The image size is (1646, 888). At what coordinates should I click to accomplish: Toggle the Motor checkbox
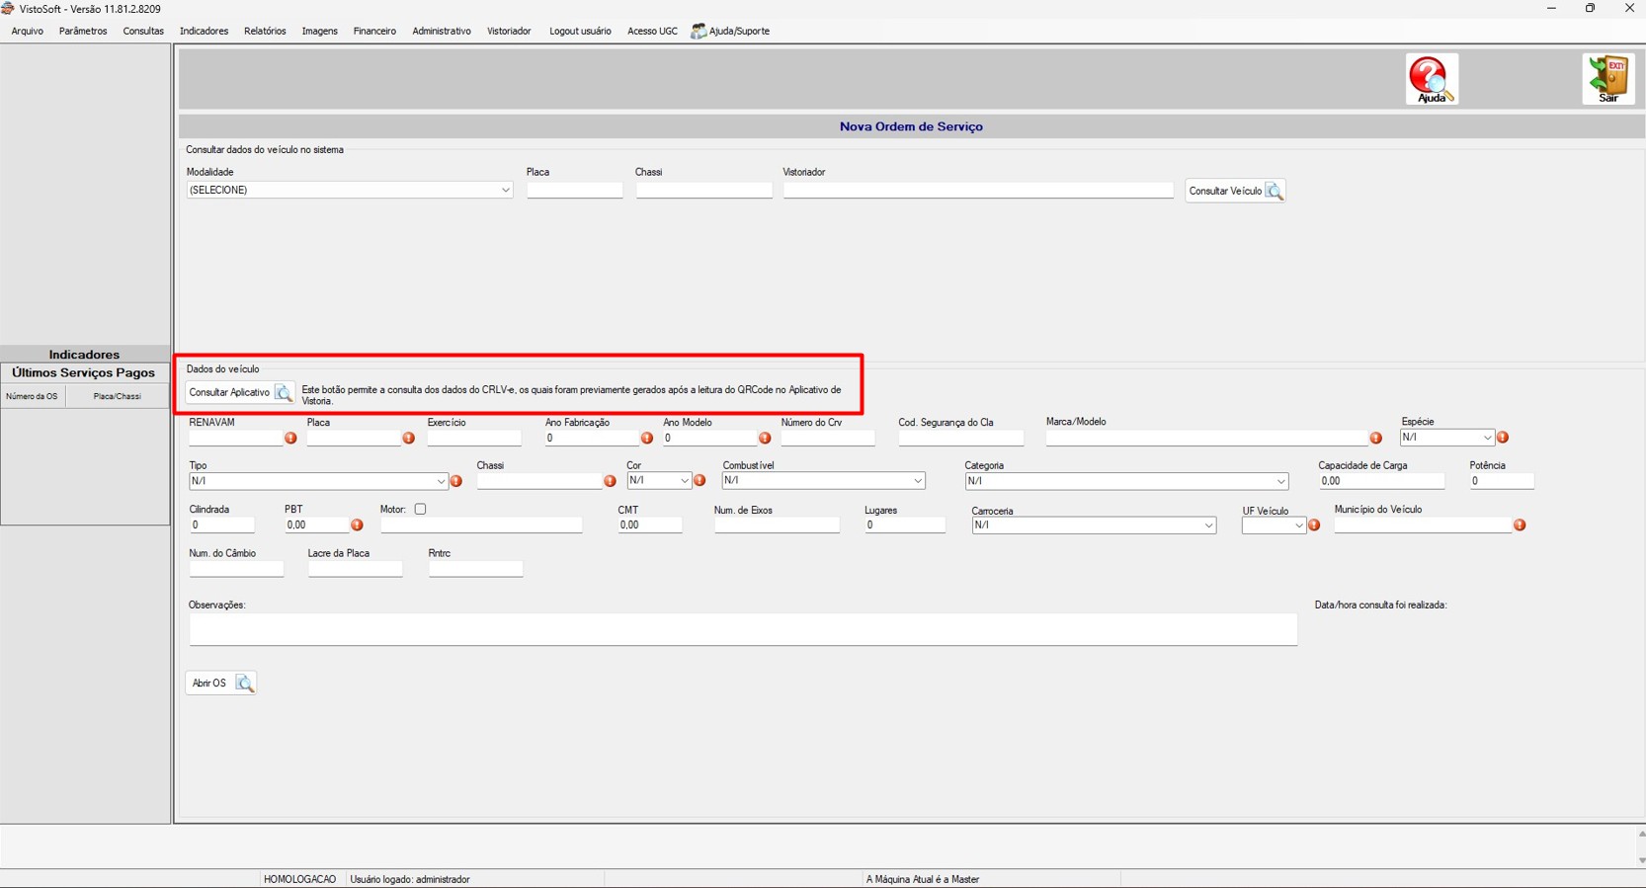click(x=420, y=510)
